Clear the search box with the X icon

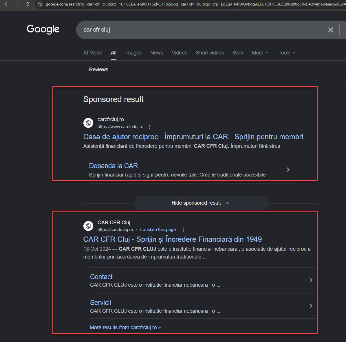click(x=330, y=30)
